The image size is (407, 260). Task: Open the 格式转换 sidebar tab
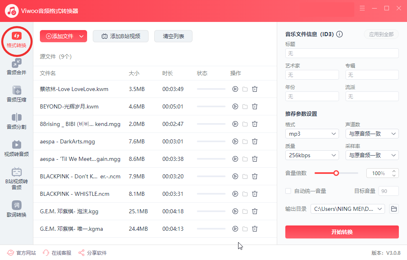(17, 40)
